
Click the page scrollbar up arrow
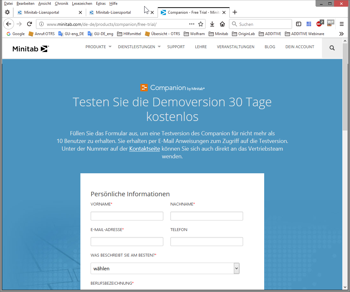(345, 41)
